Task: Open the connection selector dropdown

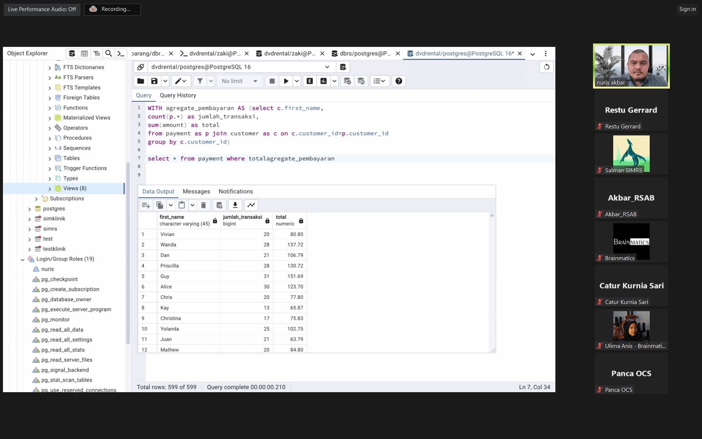Action: (x=327, y=67)
